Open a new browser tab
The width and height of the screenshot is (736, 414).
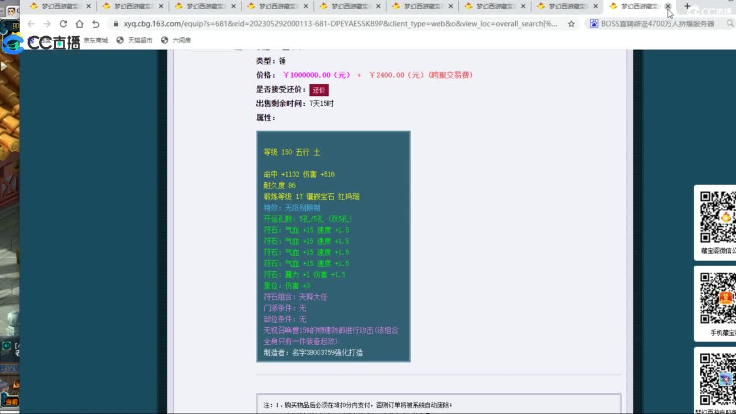tap(687, 6)
